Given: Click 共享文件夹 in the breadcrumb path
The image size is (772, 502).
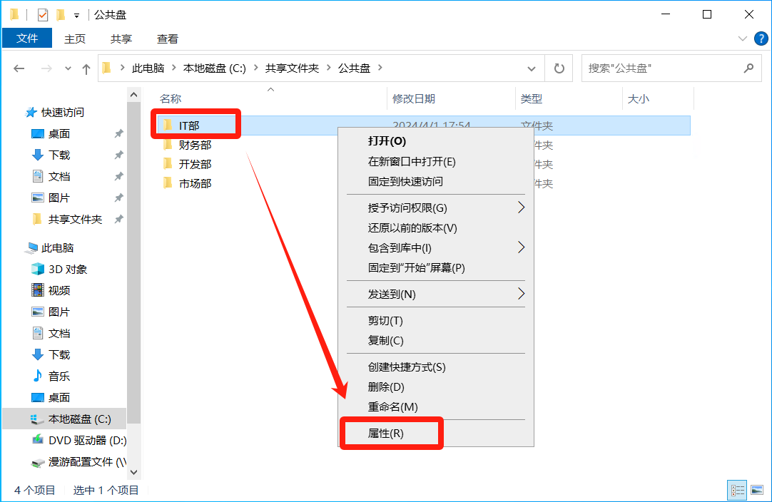Looking at the screenshot, I should [x=292, y=68].
